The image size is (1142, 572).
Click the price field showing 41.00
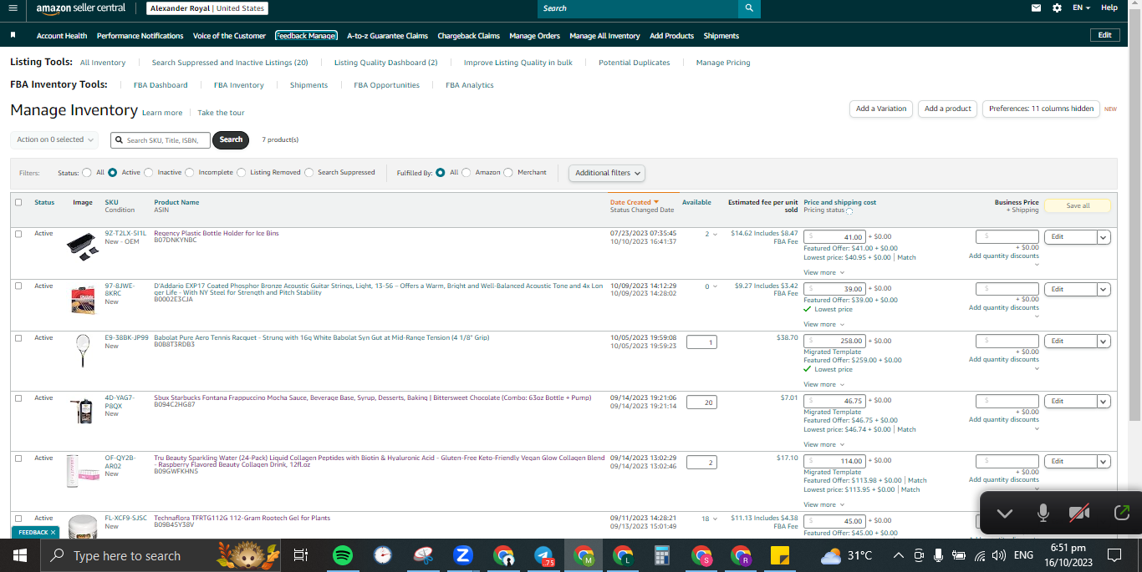[834, 237]
